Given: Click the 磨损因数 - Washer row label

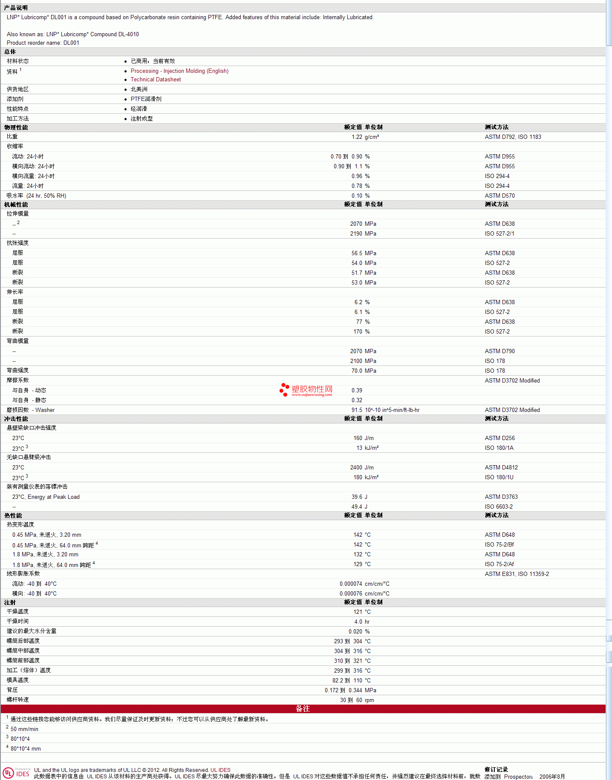Looking at the screenshot, I should click(31, 410).
